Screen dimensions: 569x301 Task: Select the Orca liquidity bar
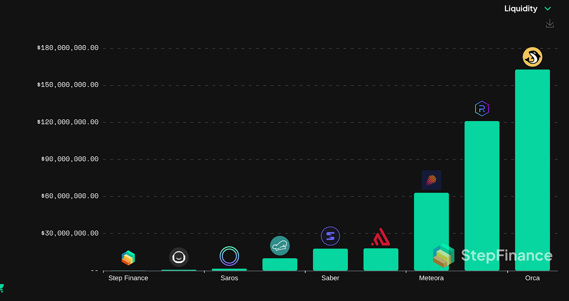(x=532, y=170)
